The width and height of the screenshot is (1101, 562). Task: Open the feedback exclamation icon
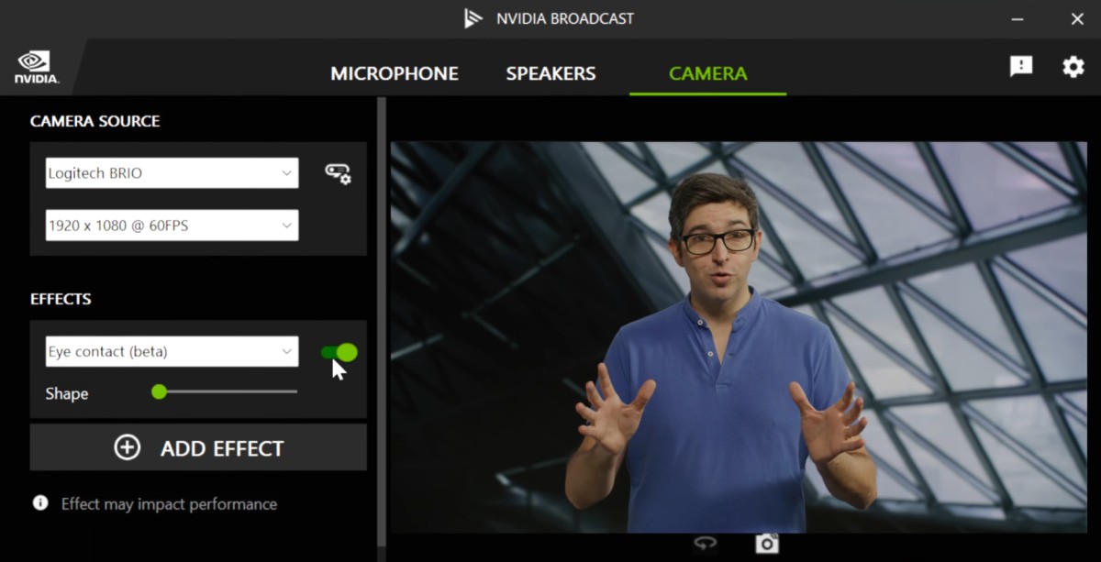tap(1020, 66)
